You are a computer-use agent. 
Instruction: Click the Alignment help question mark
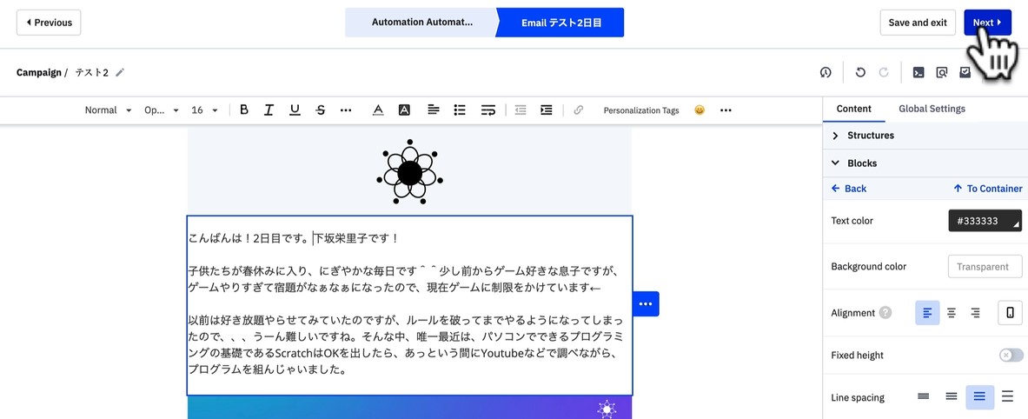click(x=885, y=313)
